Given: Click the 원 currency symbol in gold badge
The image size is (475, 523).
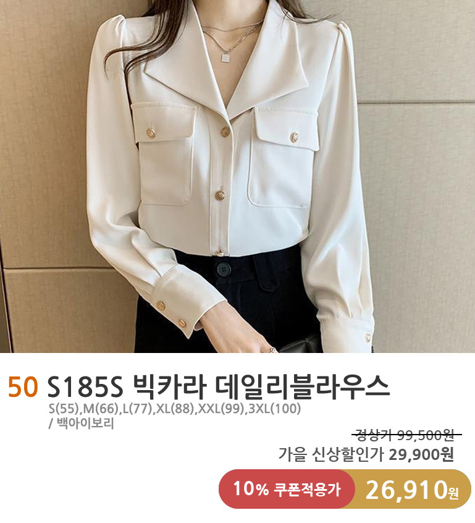Looking at the screenshot, I should (x=453, y=493).
